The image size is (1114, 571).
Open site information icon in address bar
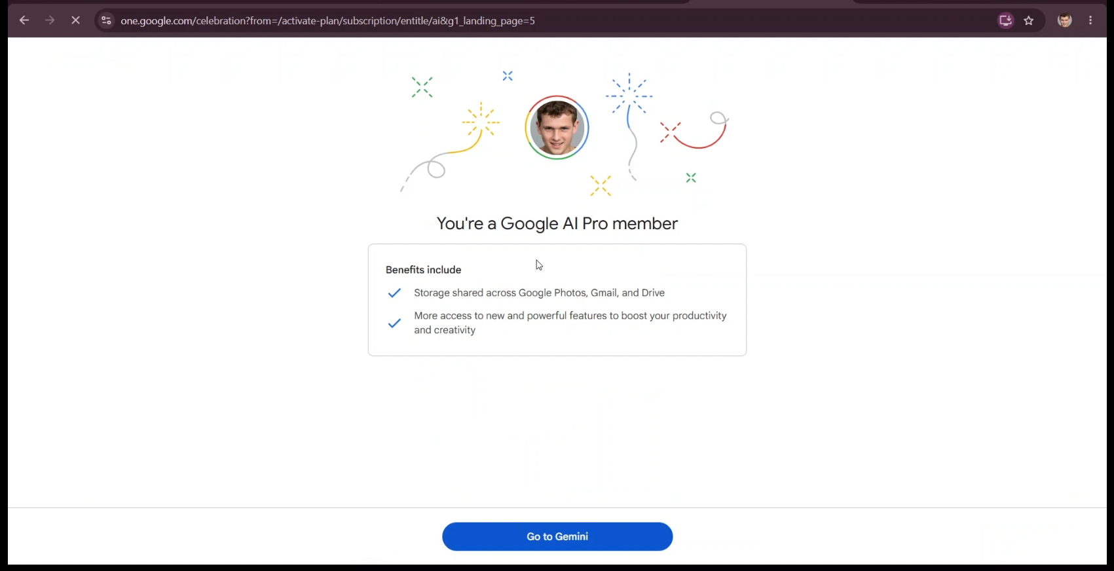pos(106,20)
